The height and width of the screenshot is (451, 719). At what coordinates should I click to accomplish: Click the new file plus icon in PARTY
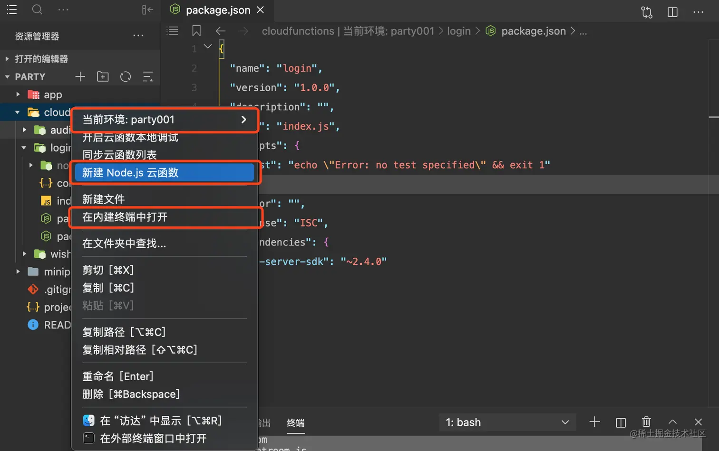pos(80,76)
